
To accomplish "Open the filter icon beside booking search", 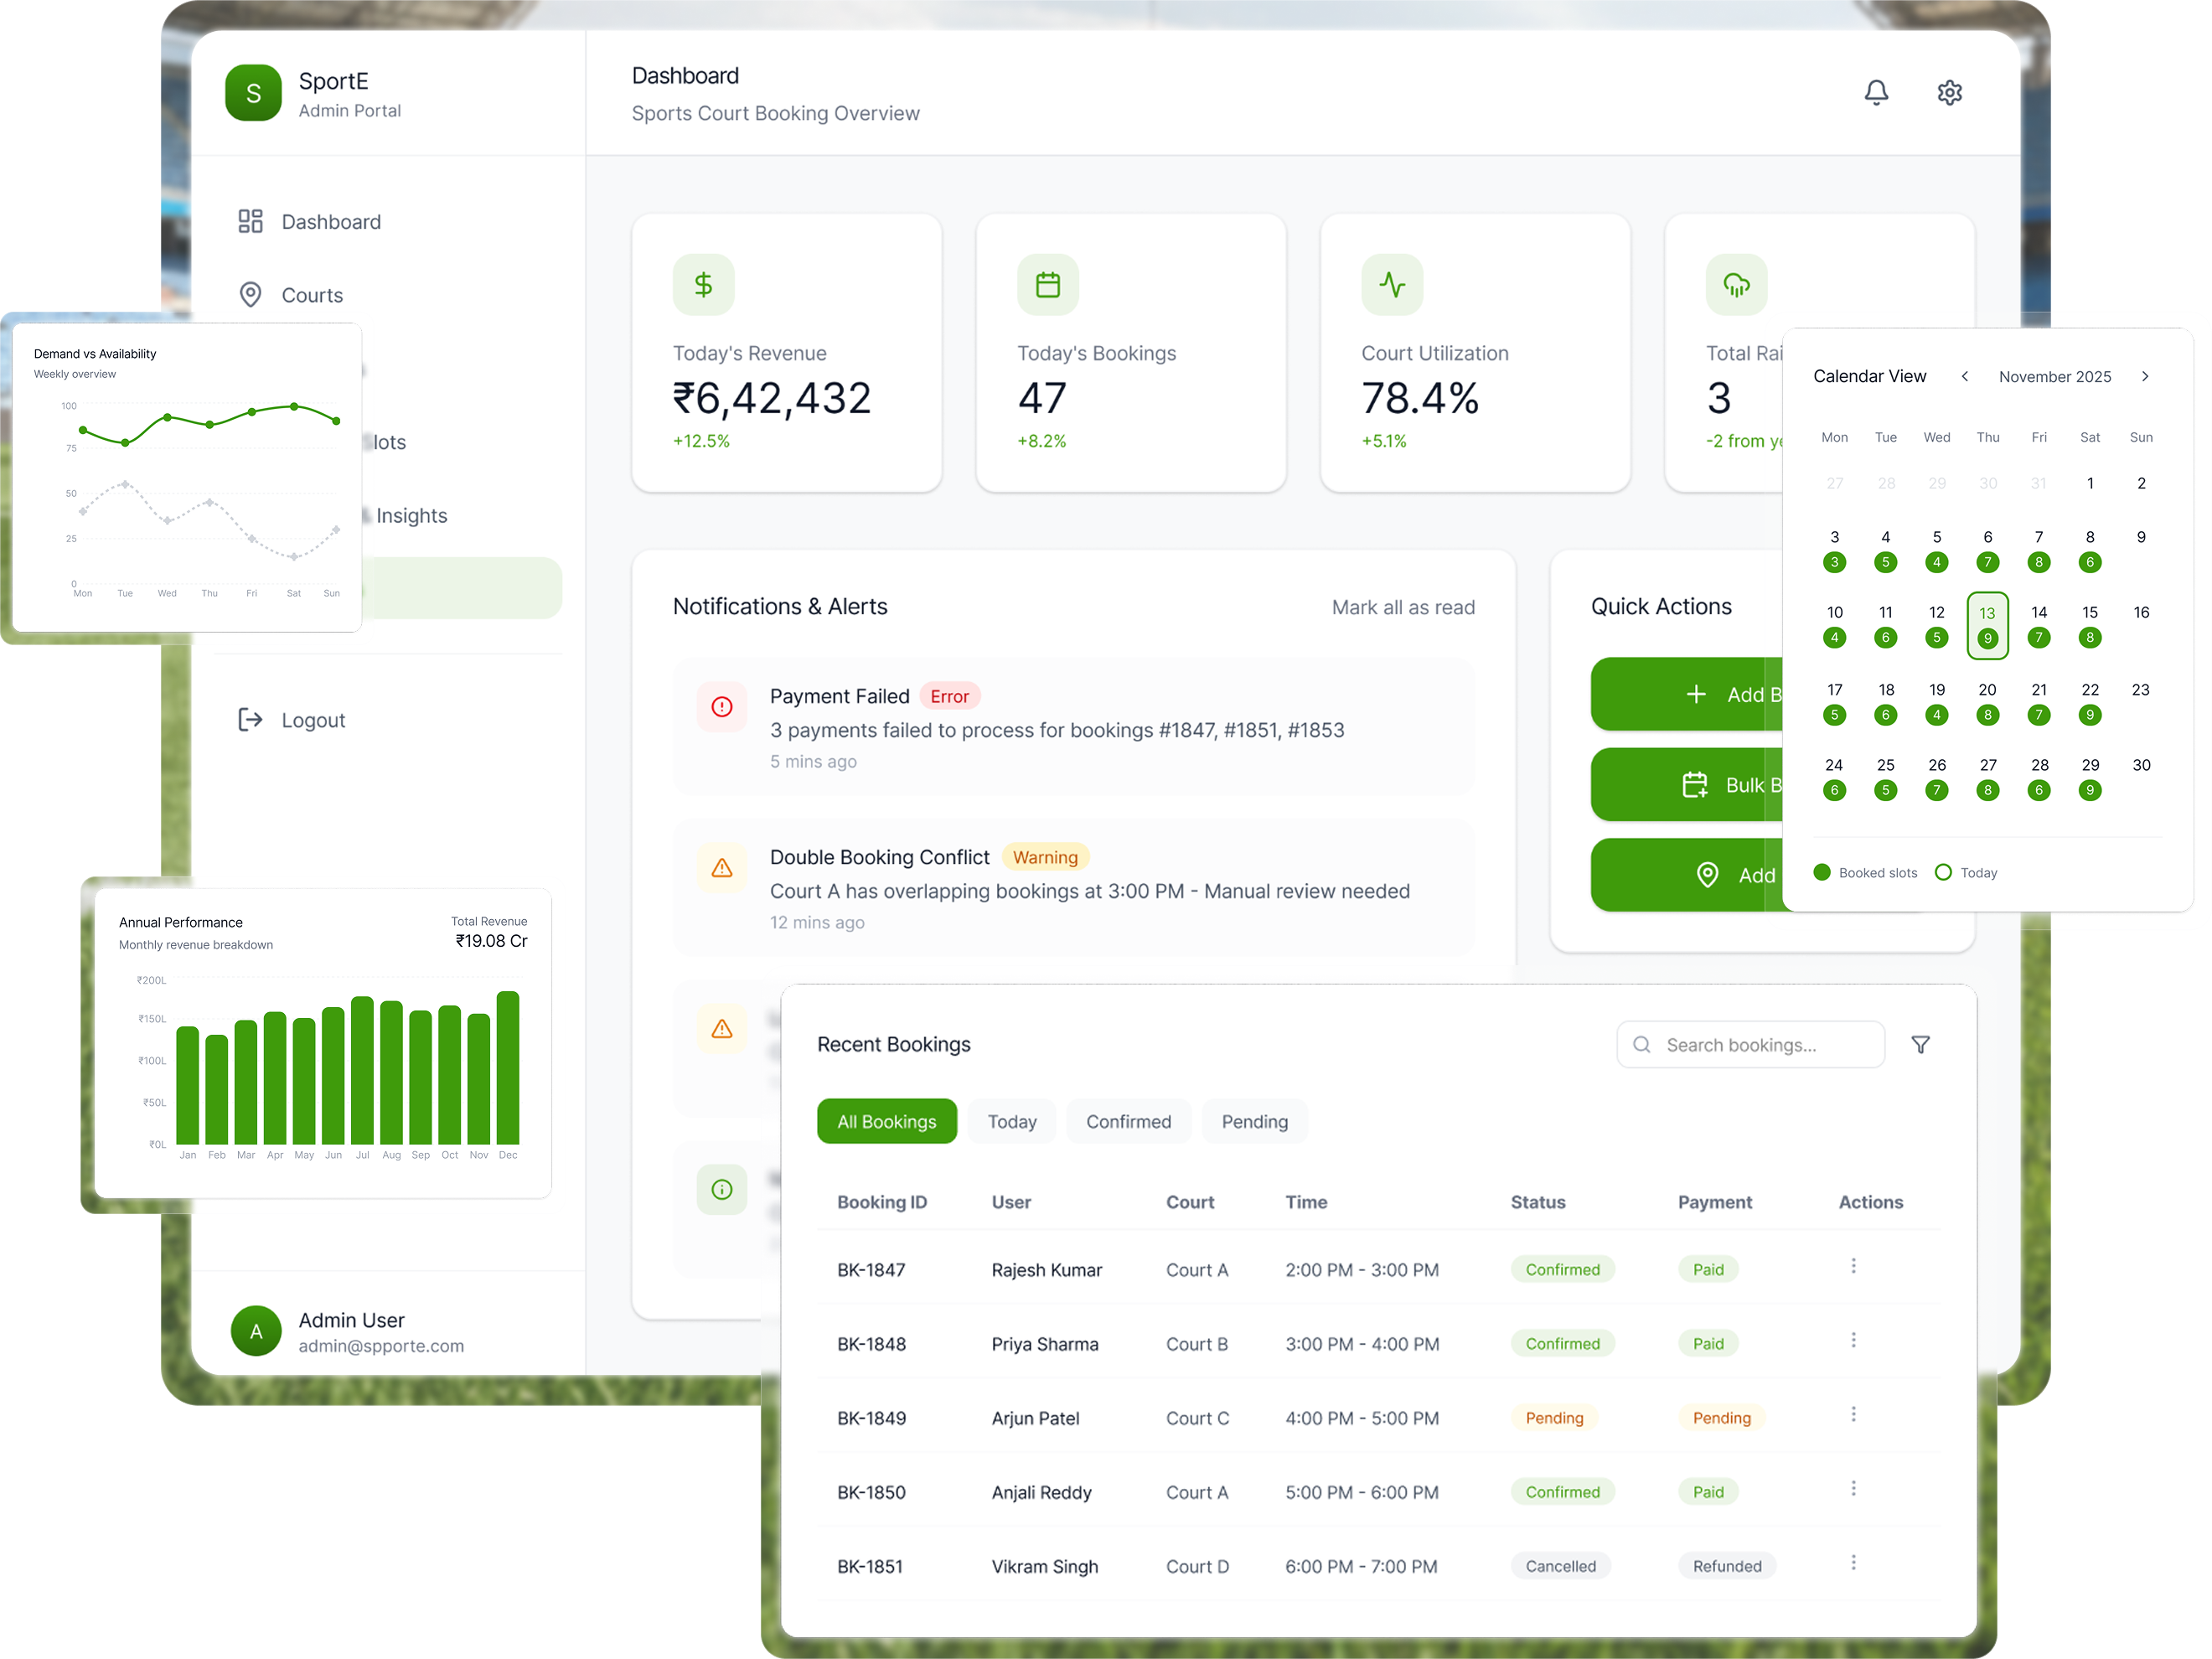I will [x=1921, y=1044].
